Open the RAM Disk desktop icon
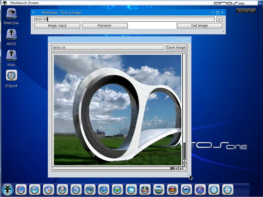The width and height of the screenshot is (263, 197). click(11, 14)
